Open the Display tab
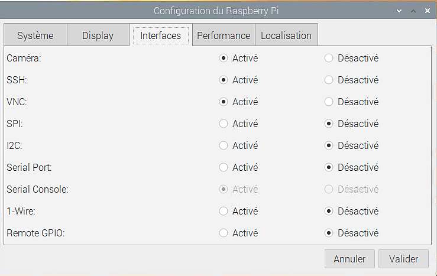This screenshot has height=276, width=437. [x=98, y=35]
